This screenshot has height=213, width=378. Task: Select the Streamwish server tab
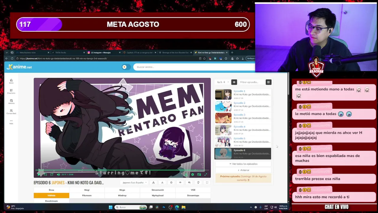pyautogui.click(x=158, y=190)
